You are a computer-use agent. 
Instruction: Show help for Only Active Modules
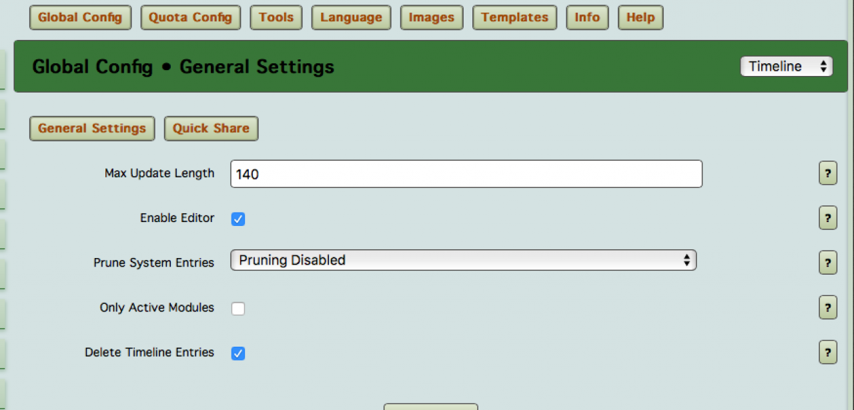point(827,307)
